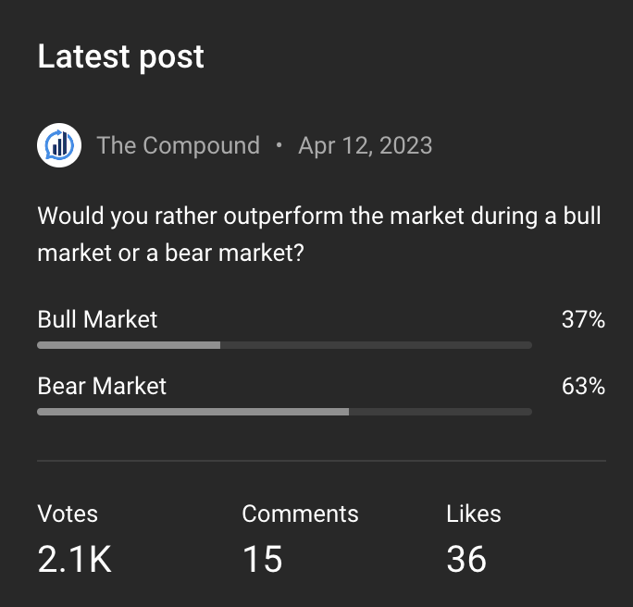Click the Votes label
Viewport: 633px width, 607px height.
pyautogui.click(x=68, y=514)
